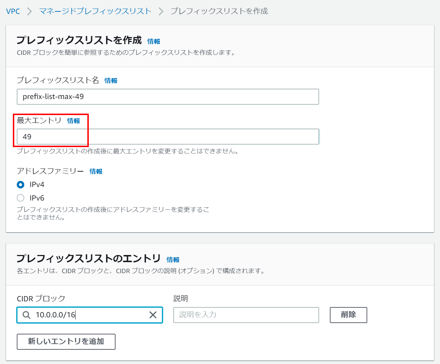Clear the CIDR block with X icon
The width and height of the screenshot is (440, 364).
pyautogui.click(x=153, y=315)
